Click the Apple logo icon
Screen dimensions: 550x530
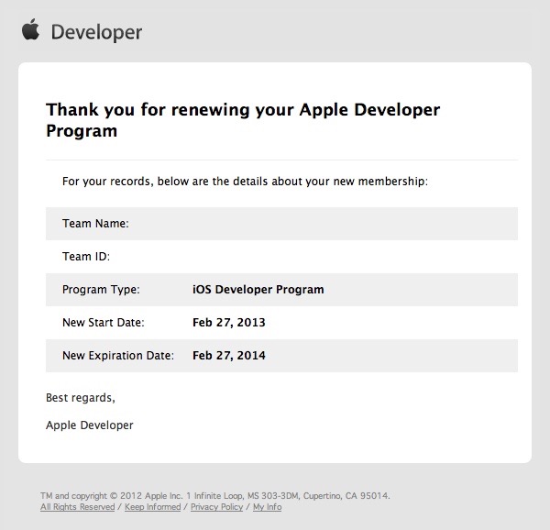[31, 29]
